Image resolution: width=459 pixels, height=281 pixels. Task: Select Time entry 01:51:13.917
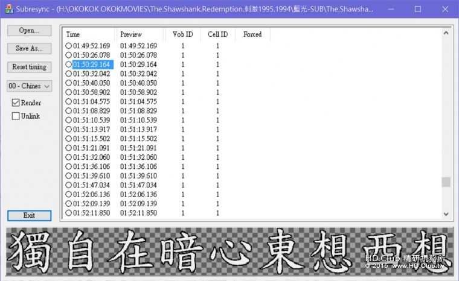click(92, 129)
